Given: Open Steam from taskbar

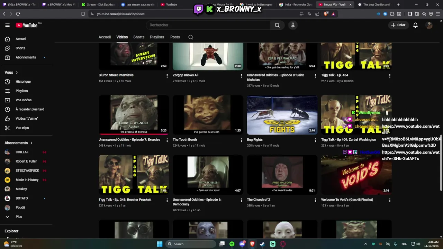Looking at the screenshot, I should pyautogui.click(x=262, y=244).
